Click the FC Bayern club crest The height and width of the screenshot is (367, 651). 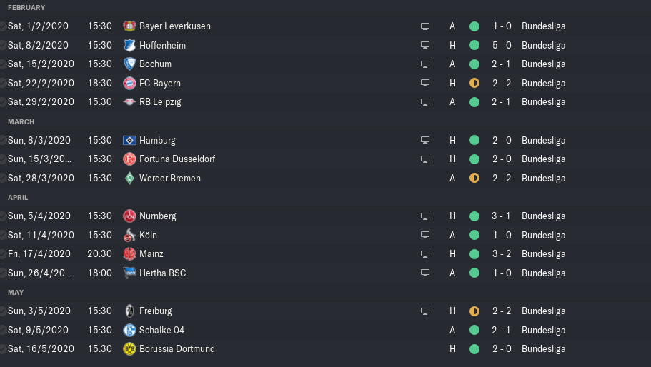click(129, 83)
